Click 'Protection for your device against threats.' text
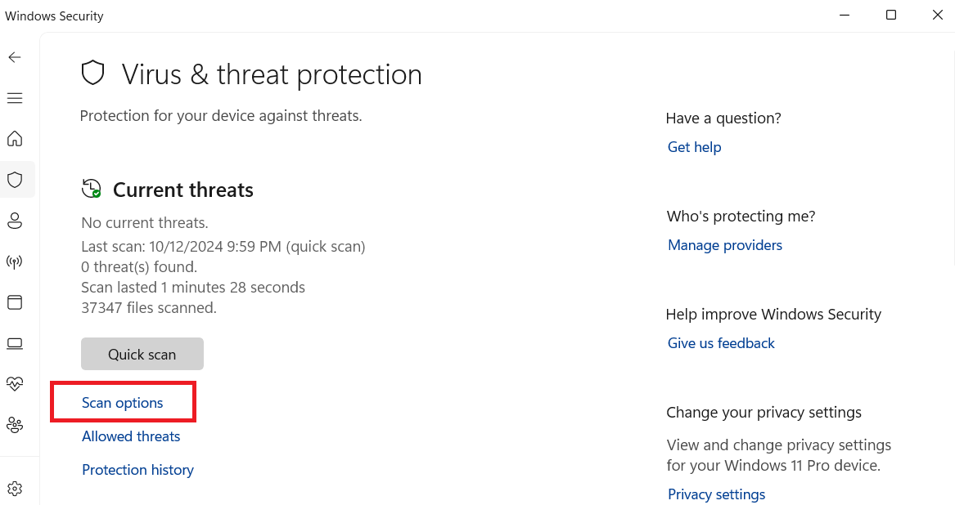Screen dimensions: 955x505 (221, 115)
